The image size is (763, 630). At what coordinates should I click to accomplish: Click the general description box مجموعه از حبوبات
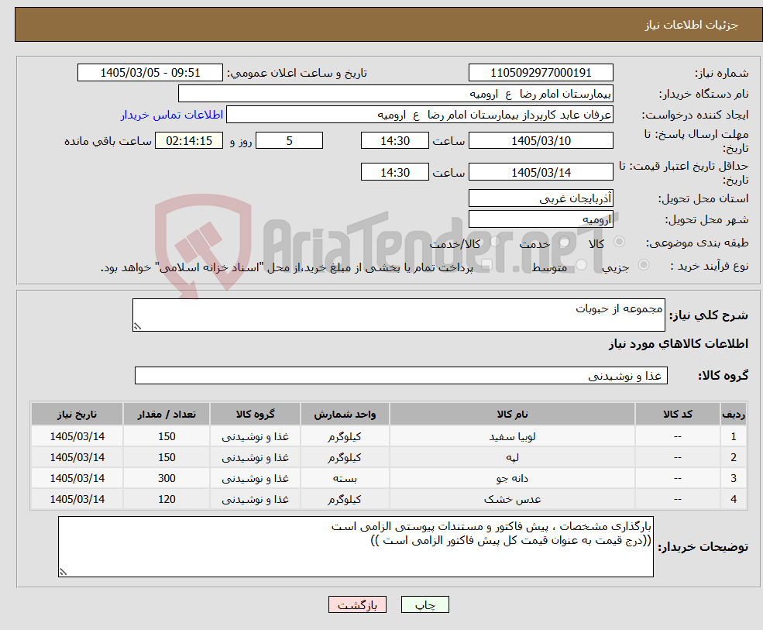click(398, 315)
